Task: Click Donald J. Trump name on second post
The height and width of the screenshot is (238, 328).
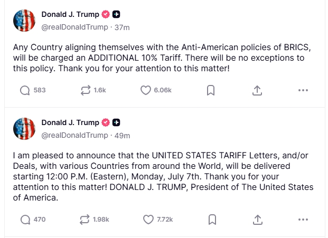Action: 70,122
